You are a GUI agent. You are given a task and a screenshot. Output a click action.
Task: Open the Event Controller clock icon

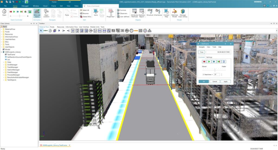click(x=4, y=12)
